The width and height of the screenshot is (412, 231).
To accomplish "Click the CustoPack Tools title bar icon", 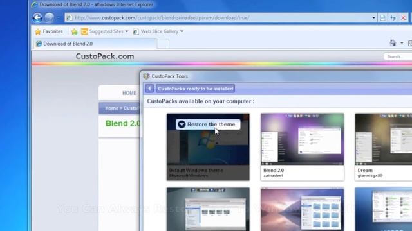I will (146, 76).
